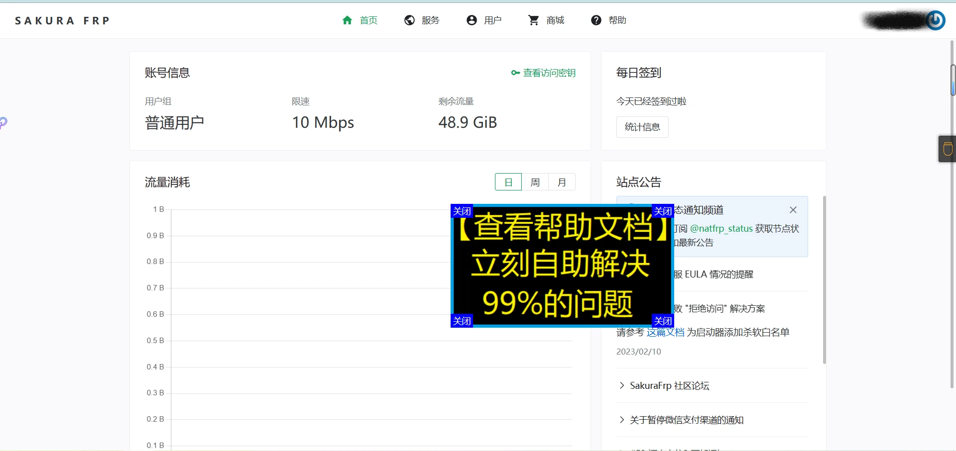Open the 这篇文档 hyperlink

665,332
